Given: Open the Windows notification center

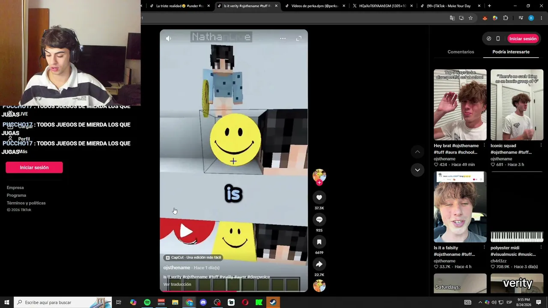Looking at the screenshot, I should pos(539,302).
